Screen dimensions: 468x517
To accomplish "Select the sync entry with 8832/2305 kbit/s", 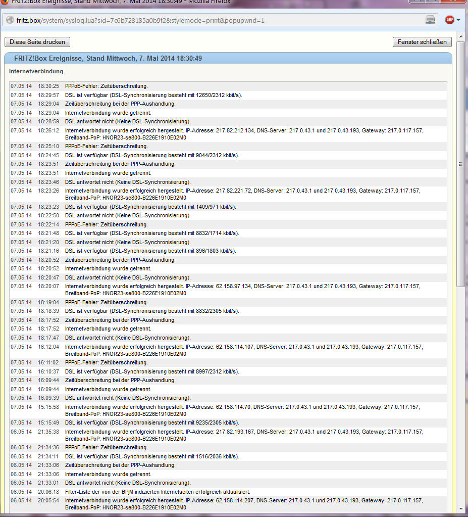I will [228, 311].
